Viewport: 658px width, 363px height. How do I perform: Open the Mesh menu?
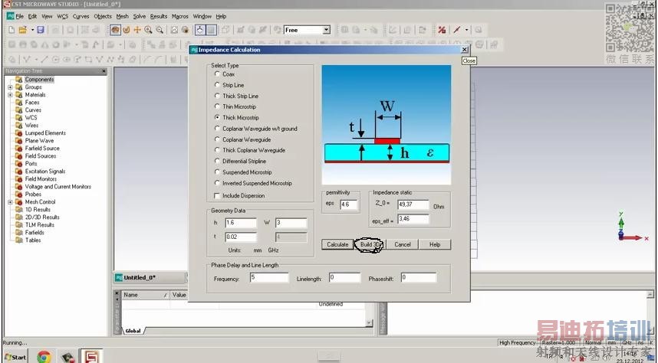point(122,16)
